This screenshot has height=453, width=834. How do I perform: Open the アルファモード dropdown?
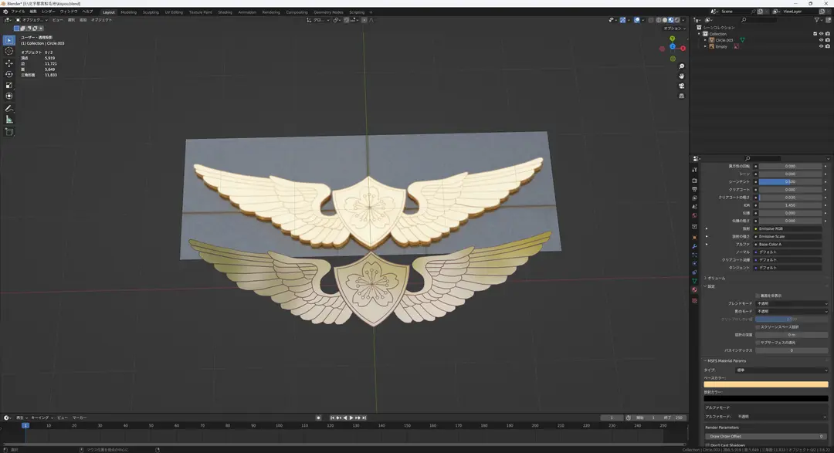click(781, 417)
